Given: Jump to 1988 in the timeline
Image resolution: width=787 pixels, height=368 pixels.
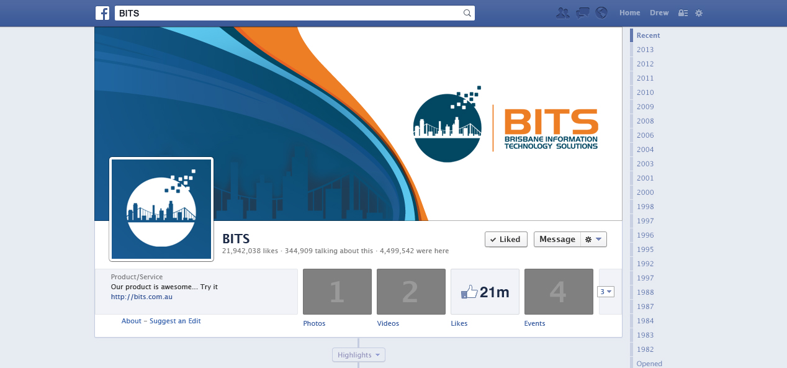Looking at the screenshot, I should point(645,292).
